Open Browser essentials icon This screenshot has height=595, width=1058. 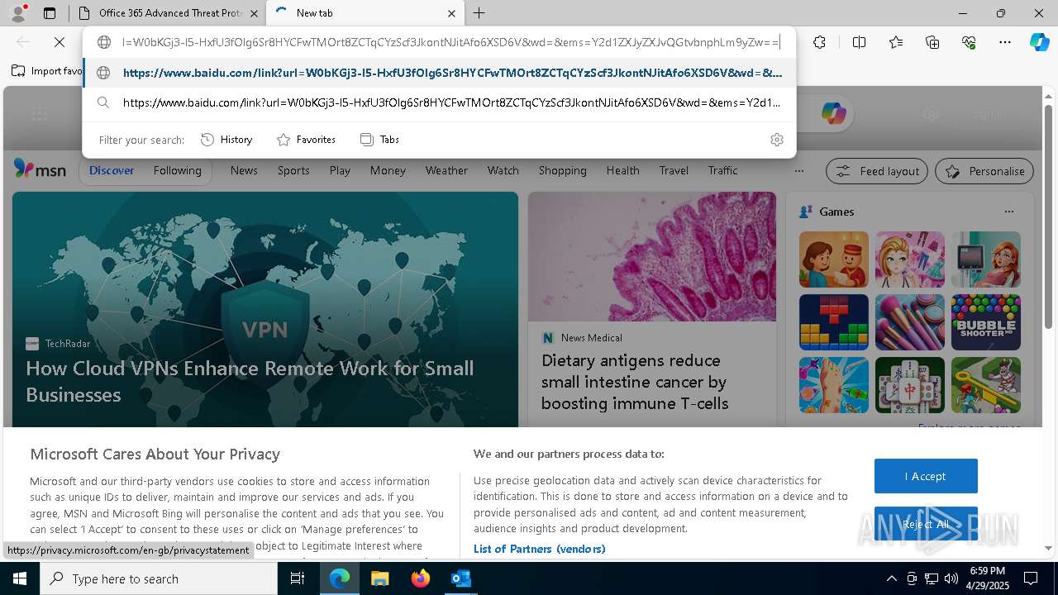[969, 42]
